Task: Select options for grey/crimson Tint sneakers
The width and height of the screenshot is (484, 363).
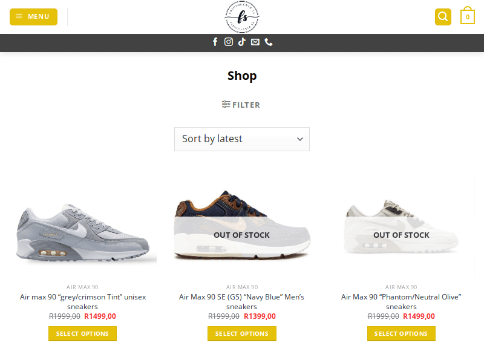Action: pos(82,333)
